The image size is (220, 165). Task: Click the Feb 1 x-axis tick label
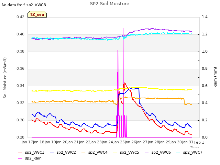[199, 142]
